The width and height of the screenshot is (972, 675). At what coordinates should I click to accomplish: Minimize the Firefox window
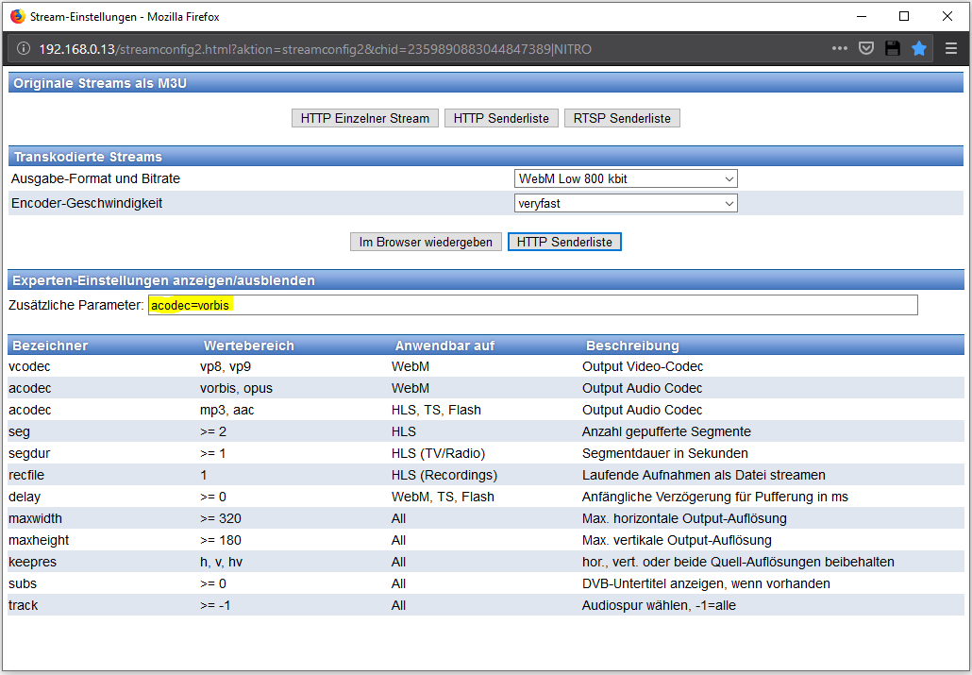[x=861, y=16]
